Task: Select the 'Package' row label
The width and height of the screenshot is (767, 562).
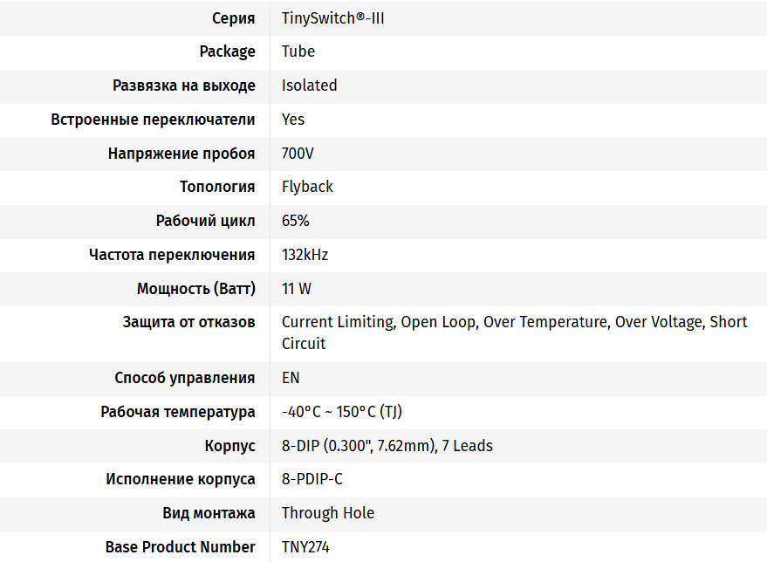Action: (228, 51)
